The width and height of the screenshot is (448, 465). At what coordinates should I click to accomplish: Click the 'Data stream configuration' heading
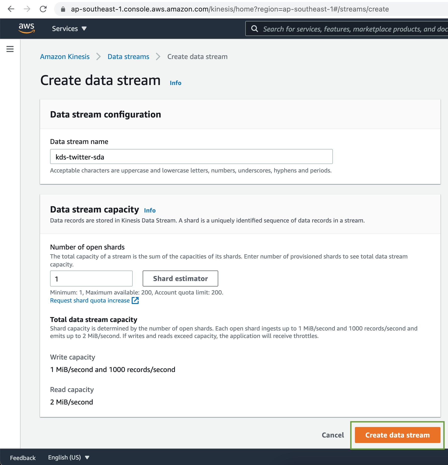[106, 114]
